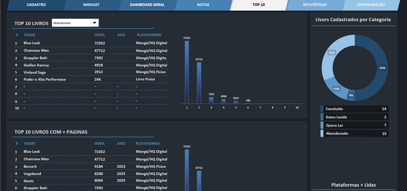Viewport: 407px width, 191px height.
Task: Click the 72352 bar in top chart
Action: click(187, 72)
